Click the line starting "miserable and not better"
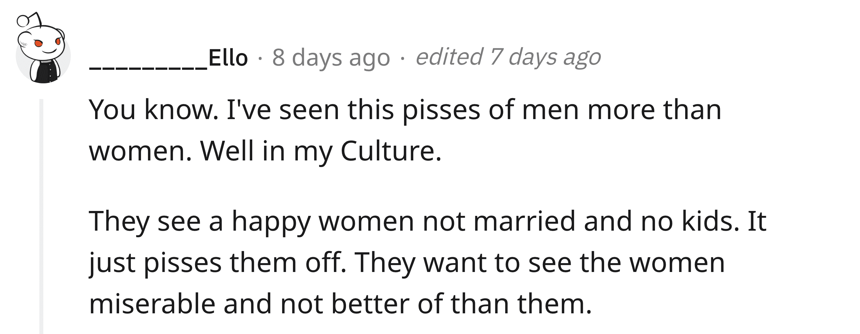The height and width of the screenshot is (334, 860). point(340,304)
